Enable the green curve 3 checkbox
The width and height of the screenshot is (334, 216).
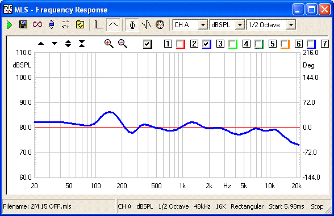click(233, 44)
